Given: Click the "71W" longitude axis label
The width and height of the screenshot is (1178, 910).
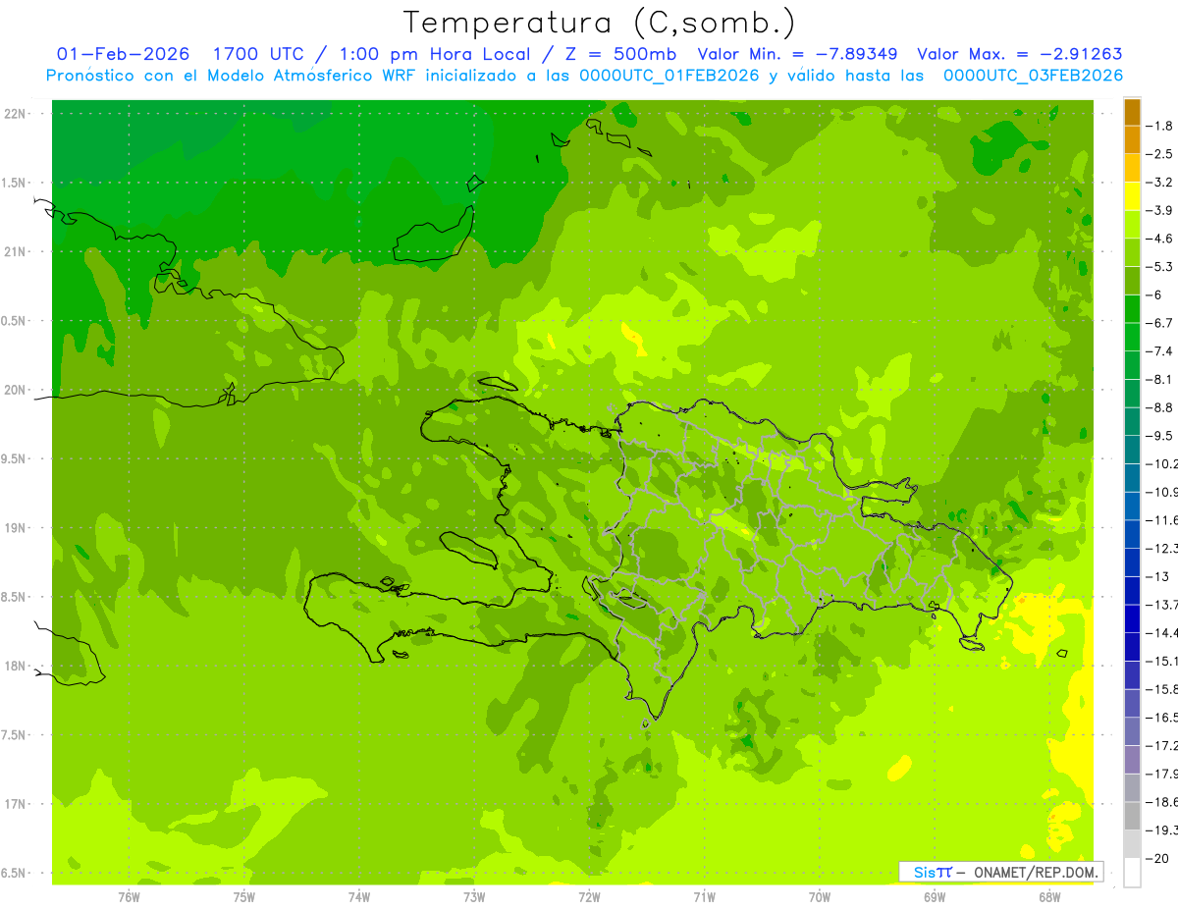Looking at the screenshot, I should tap(704, 896).
